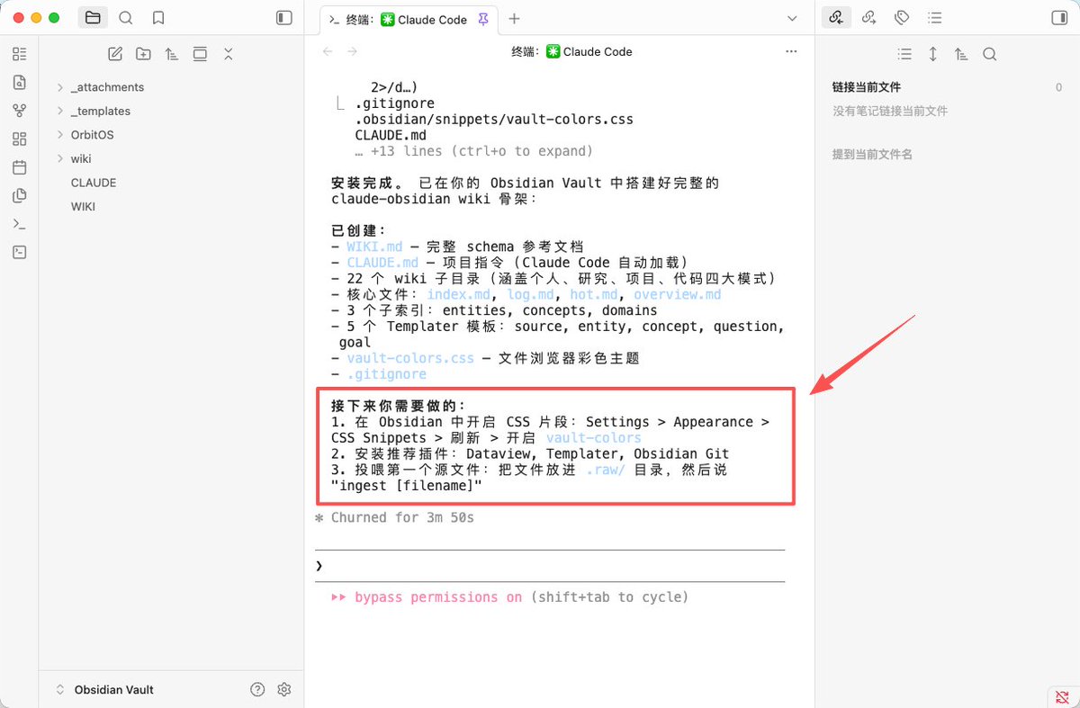Switch to the outline tab

tap(935, 18)
